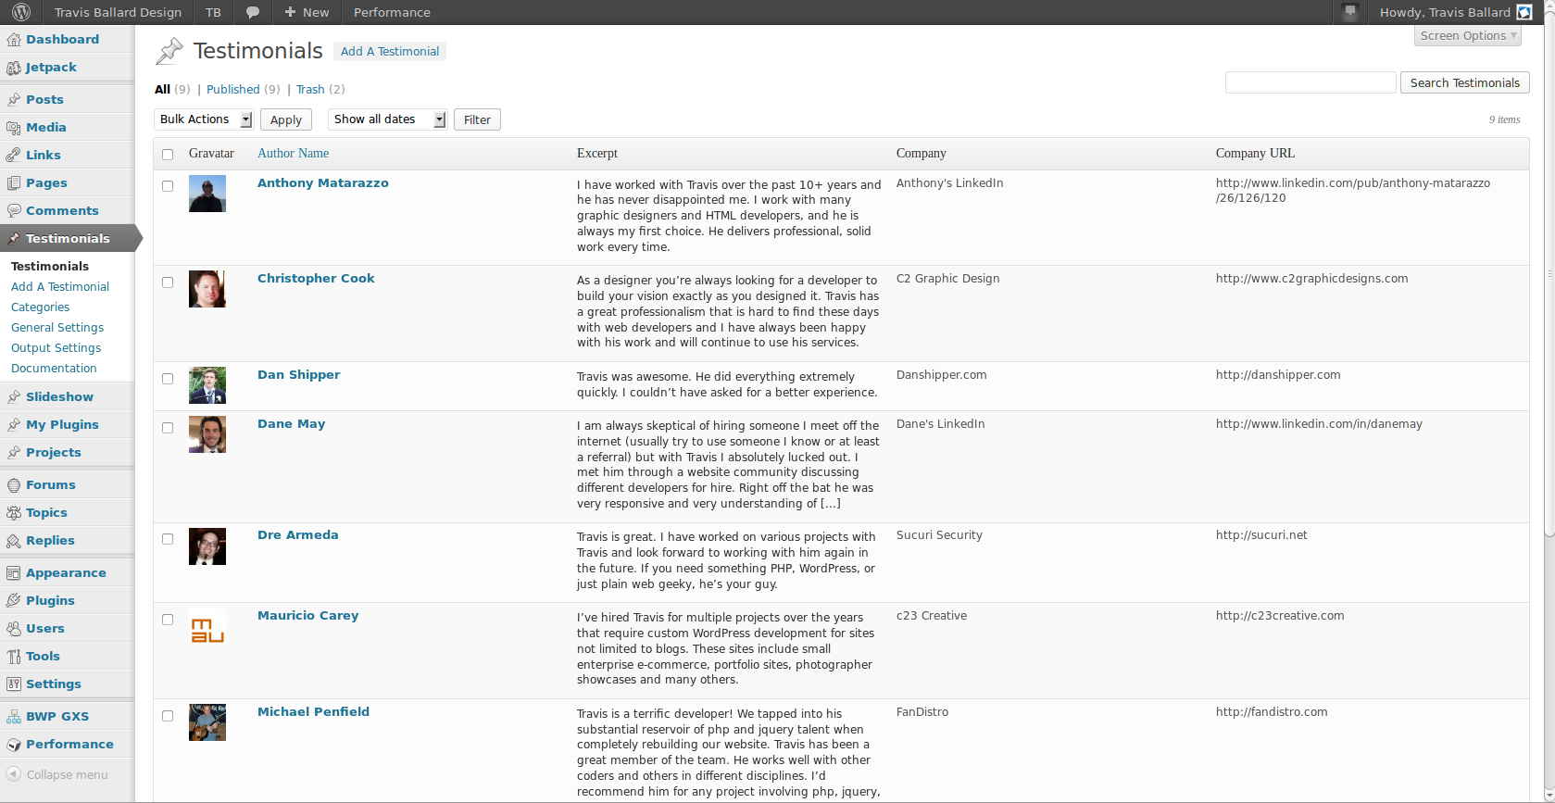The width and height of the screenshot is (1555, 803).
Task: Open the Bulk Actions dropdown
Action: (x=204, y=119)
